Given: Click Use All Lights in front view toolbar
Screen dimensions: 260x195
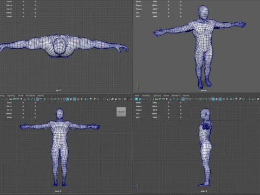Looking at the screenshot, I should point(82,99).
